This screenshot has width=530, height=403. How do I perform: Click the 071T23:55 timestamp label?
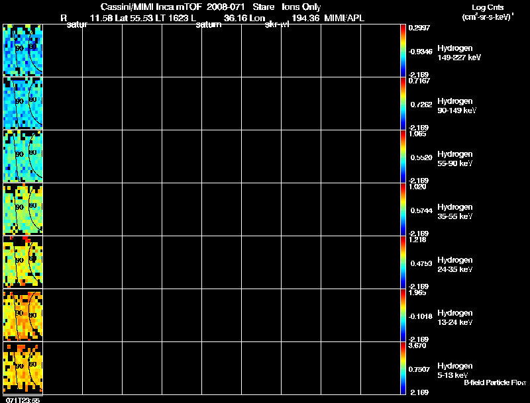pos(23,400)
